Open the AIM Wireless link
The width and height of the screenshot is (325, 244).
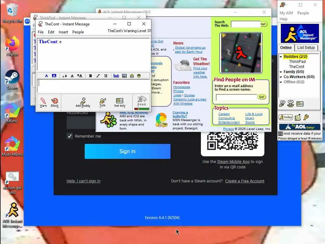pyautogui.click(x=183, y=103)
